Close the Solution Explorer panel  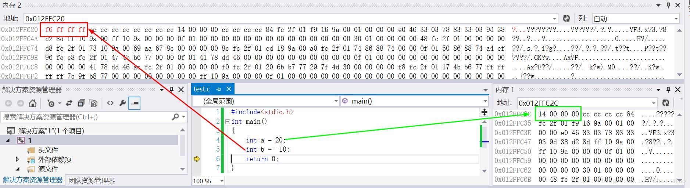point(181,90)
